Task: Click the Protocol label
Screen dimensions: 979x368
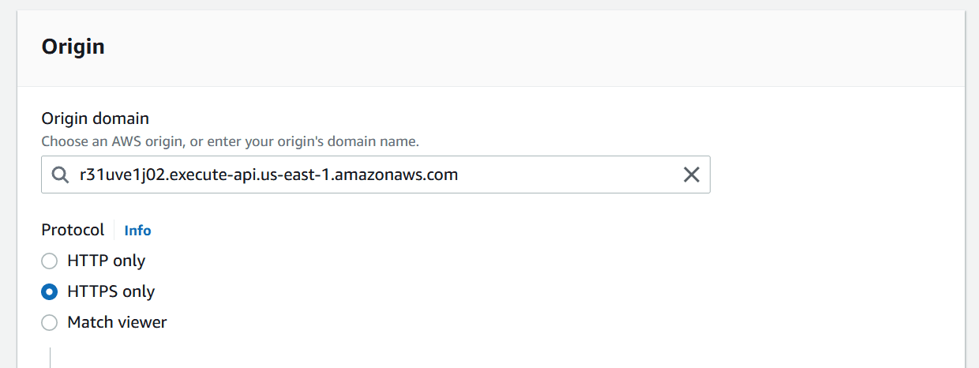Action: point(73,230)
